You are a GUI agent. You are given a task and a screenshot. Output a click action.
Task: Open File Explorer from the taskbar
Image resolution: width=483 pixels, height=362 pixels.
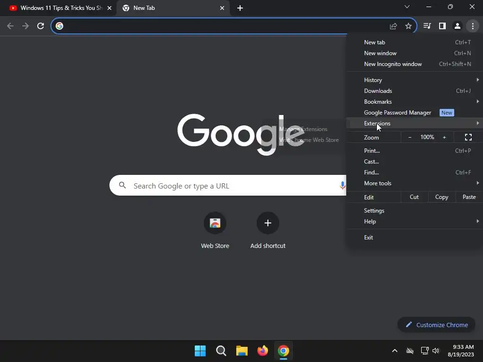click(x=242, y=351)
